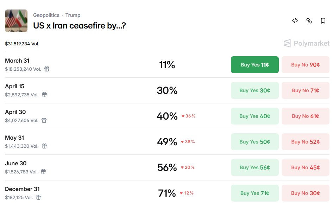This screenshot has width=333, height=210.
Task: Click gift icon beside April 15 volume
Action: pyautogui.click(x=44, y=95)
